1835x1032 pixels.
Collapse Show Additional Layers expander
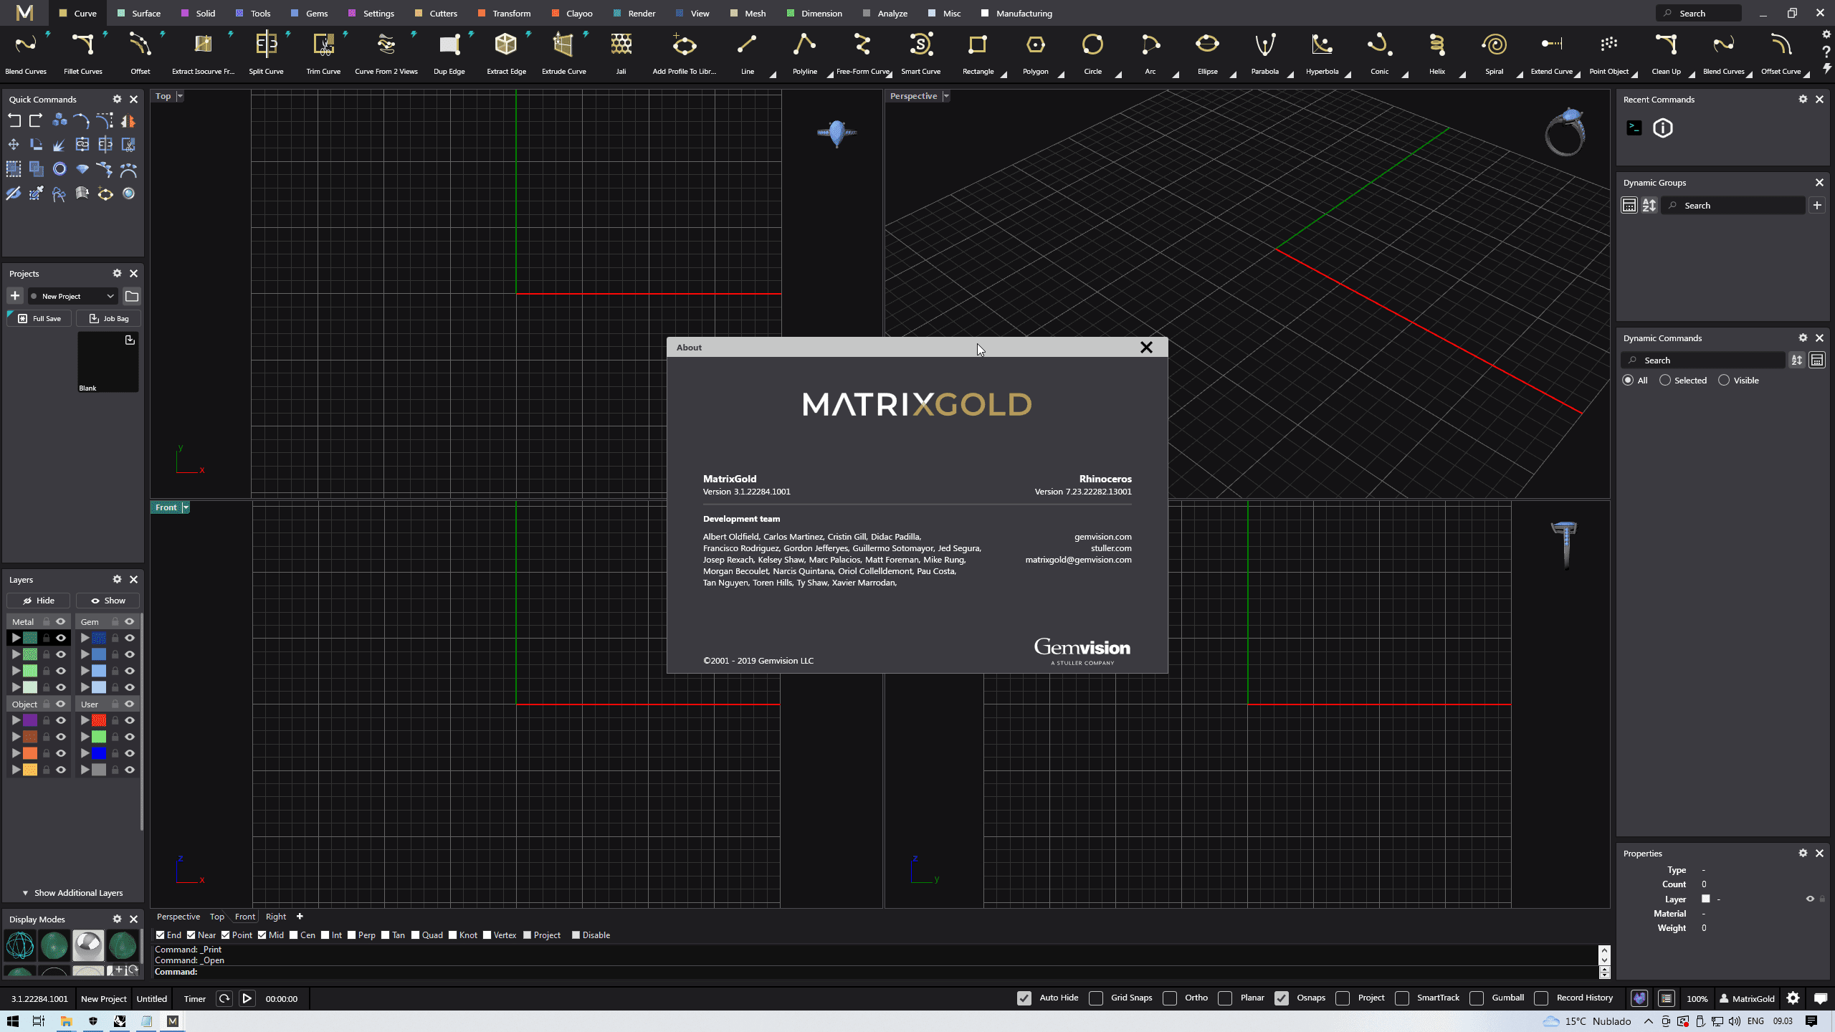25,893
